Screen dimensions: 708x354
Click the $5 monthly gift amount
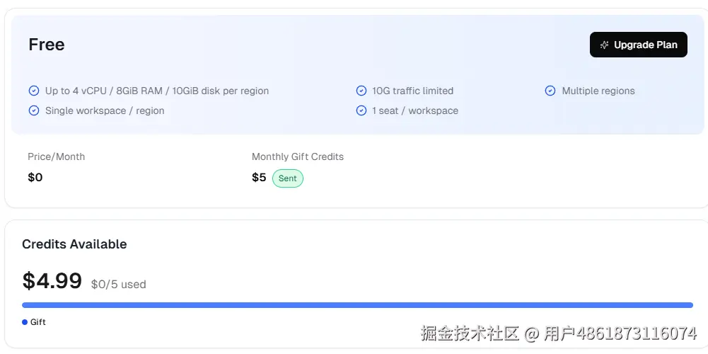click(x=259, y=178)
